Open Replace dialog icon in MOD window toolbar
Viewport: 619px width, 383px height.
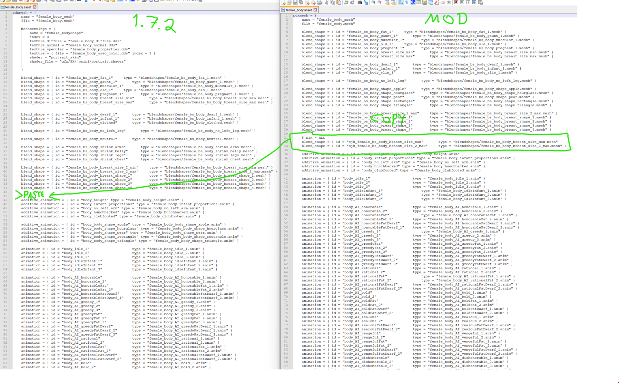366,2
